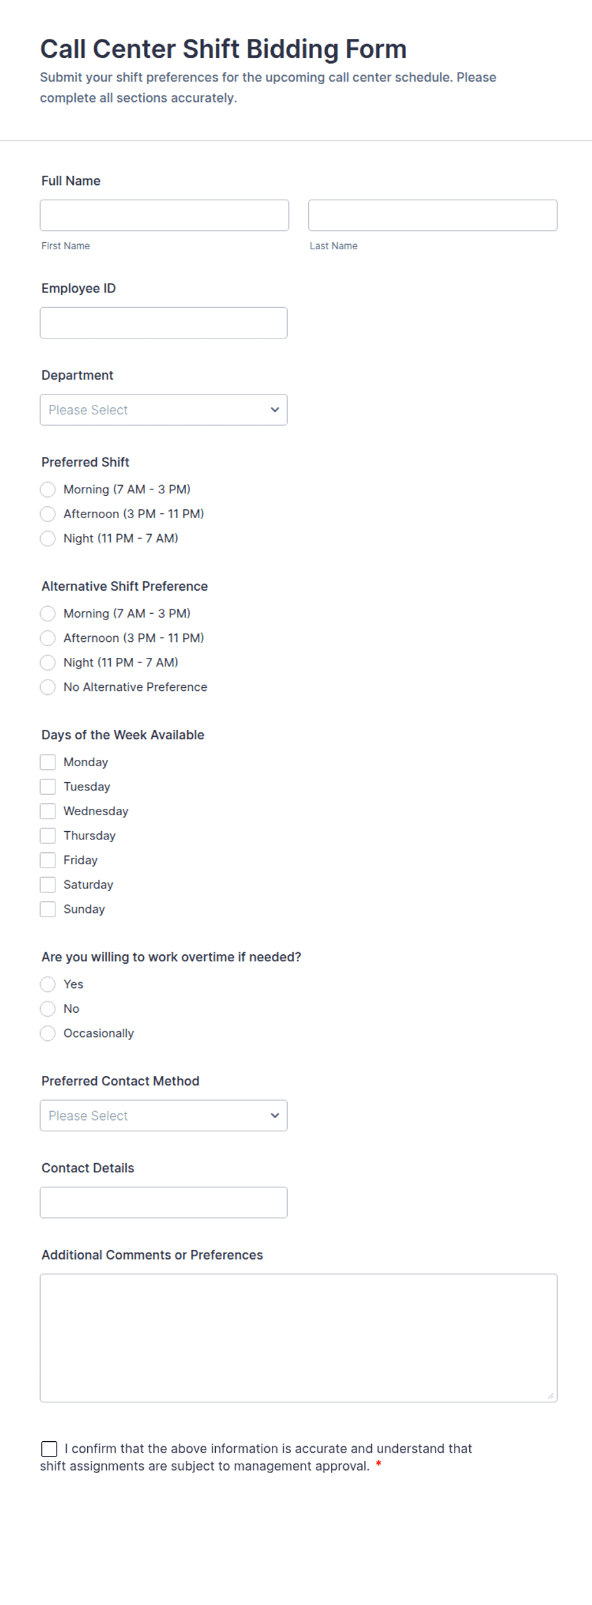
Task: Check the Monday availability box
Action: (x=48, y=762)
